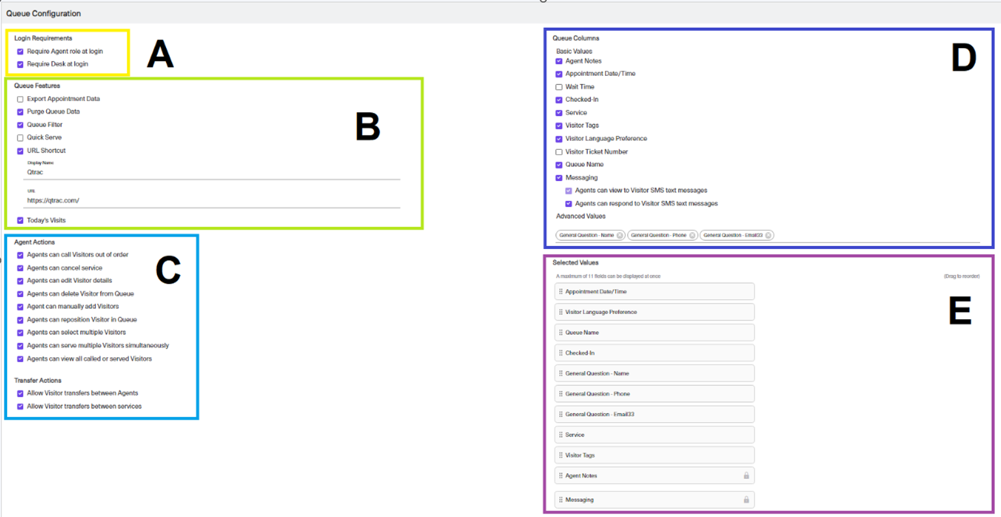Enable Quick Serve in Queue Features
The image size is (1001, 517).
click(x=20, y=137)
